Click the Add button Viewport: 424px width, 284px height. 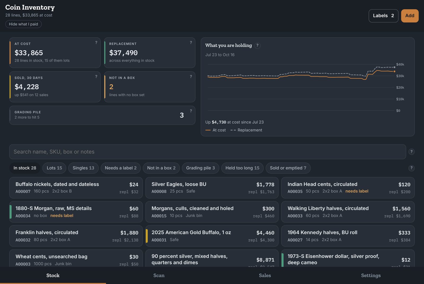click(x=410, y=16)
